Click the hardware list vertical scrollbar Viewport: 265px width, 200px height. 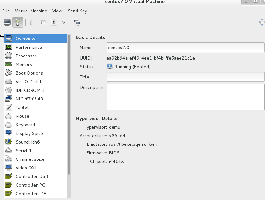(x=69, y=105)
